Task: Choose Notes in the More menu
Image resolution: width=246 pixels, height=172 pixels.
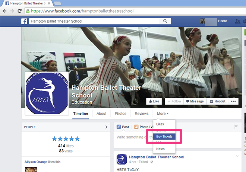Action: (164, 149)
